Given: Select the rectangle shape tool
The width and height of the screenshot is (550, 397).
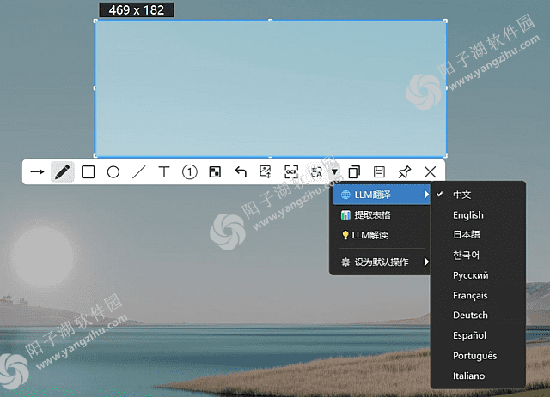Looking at the screenshot, I should (x=88, y=171).
